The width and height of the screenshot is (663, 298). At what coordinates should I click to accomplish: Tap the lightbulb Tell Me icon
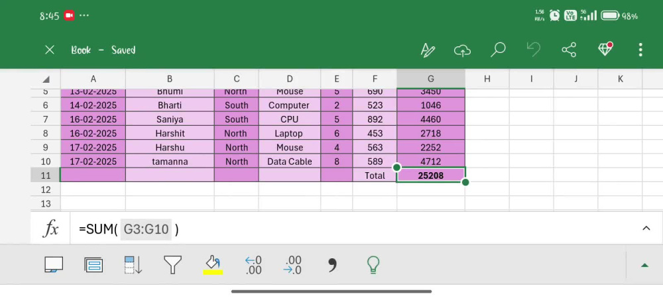click(x=373, y=265)
